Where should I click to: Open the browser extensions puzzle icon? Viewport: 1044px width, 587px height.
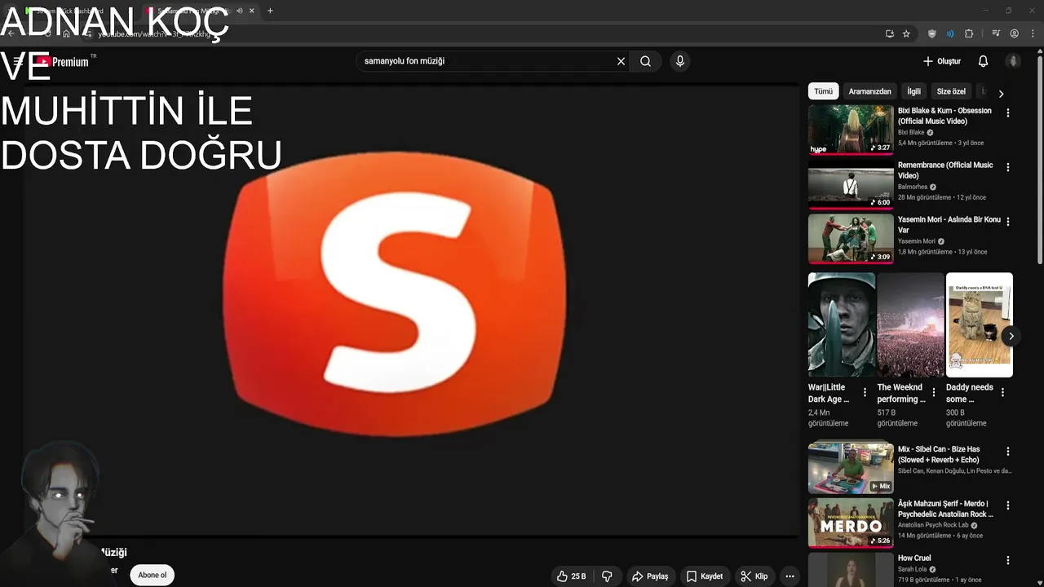[x=969, y=33]
